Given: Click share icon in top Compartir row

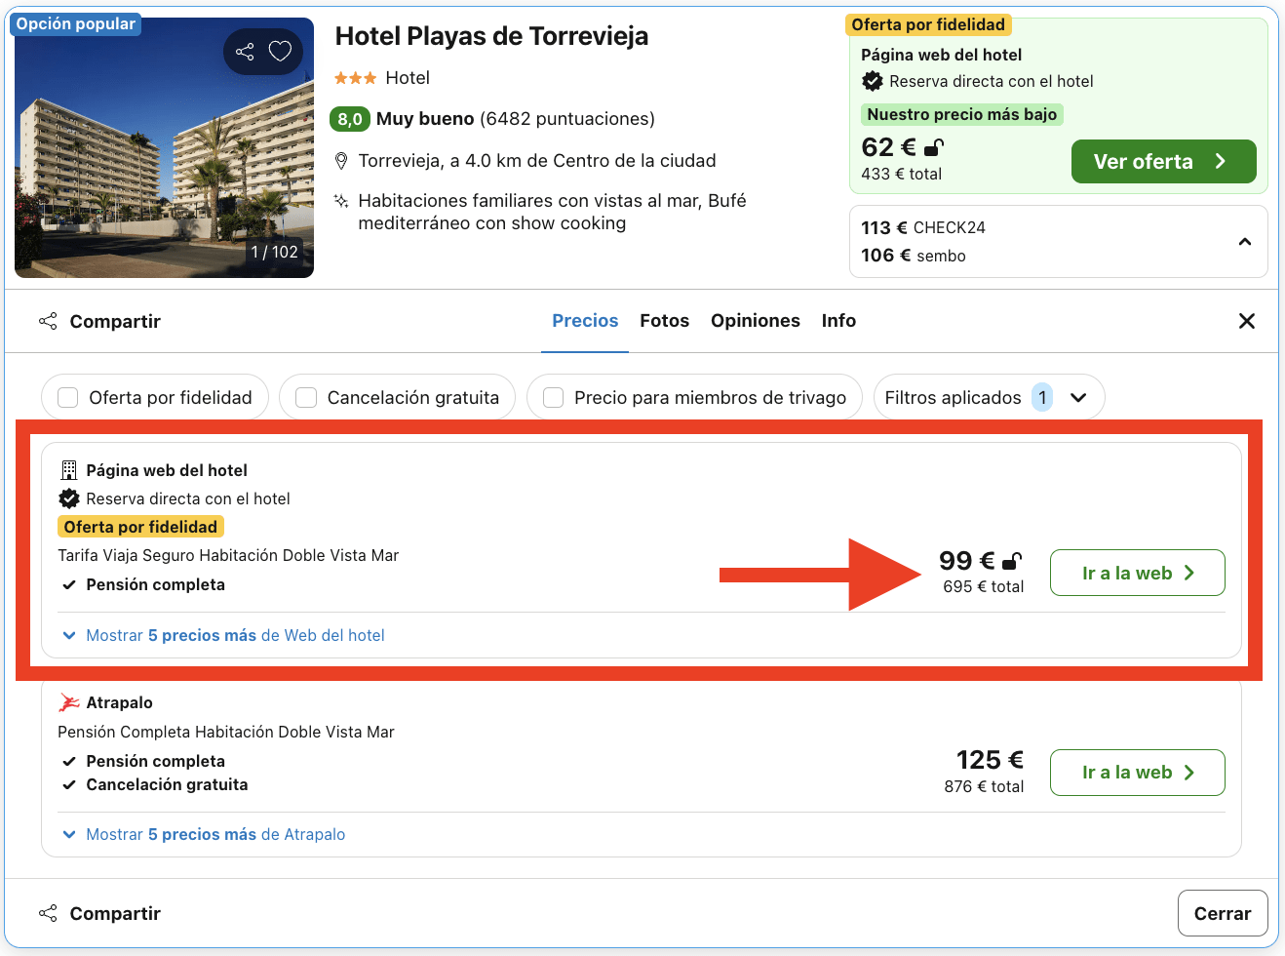Looking at the screenshot, I should pos(48,321).
